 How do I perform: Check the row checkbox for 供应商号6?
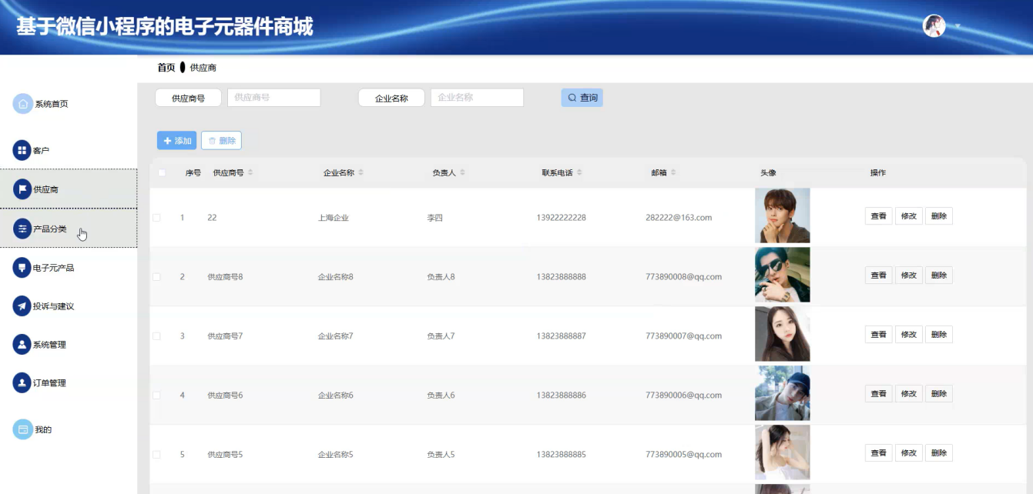[x=156, y=396]
